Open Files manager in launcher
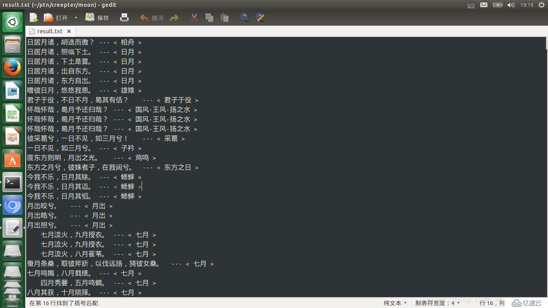Image resolution: width=548 pixels, height=308 pixels. click(12, 45)
